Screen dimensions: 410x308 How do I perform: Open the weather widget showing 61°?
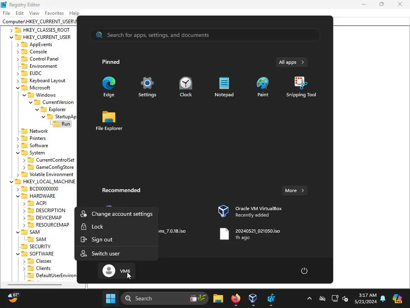pos(13,298)
